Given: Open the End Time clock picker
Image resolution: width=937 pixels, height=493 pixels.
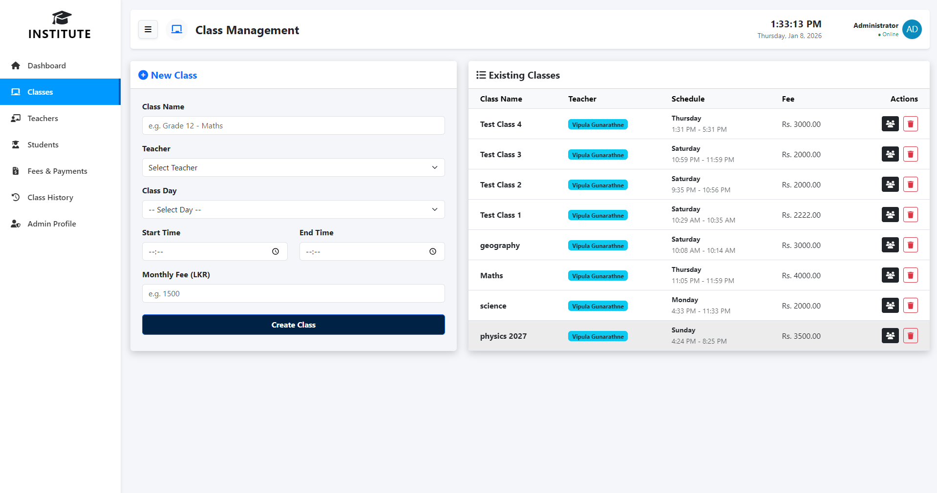Looking at the screenshot, I should 433,251.
